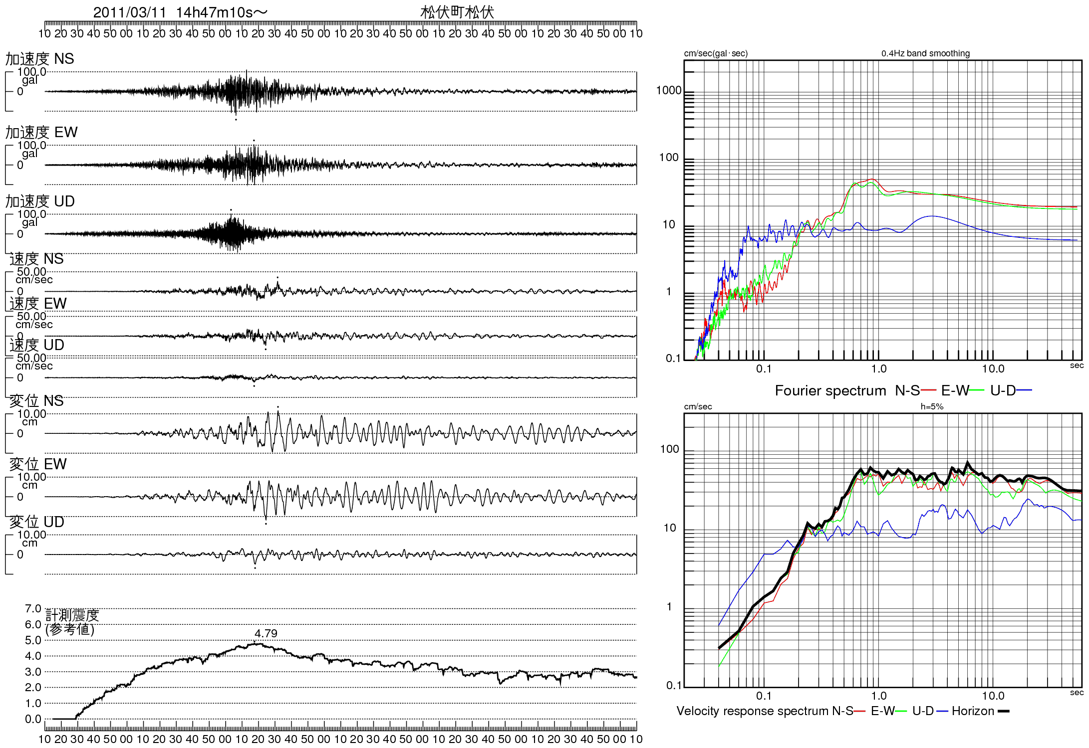1089x748 pixels.
Task: Click the 4.79 peak intensity label
Action: (266, 633)
